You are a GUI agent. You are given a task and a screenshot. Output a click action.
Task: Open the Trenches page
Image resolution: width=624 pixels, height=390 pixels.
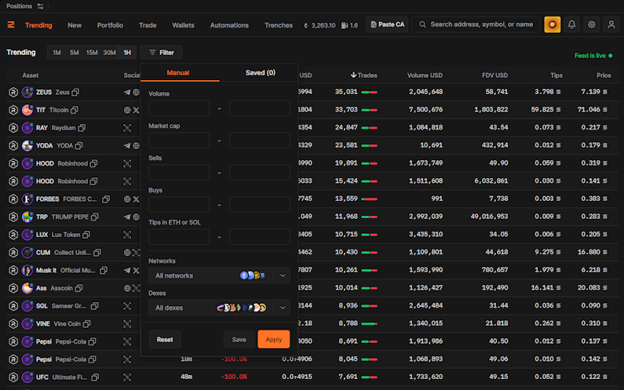point(279,25)
